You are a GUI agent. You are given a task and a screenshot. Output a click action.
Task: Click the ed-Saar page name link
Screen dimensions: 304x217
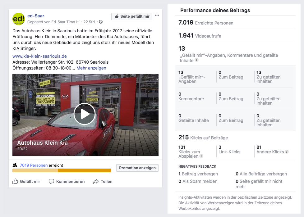click(36, 16)
